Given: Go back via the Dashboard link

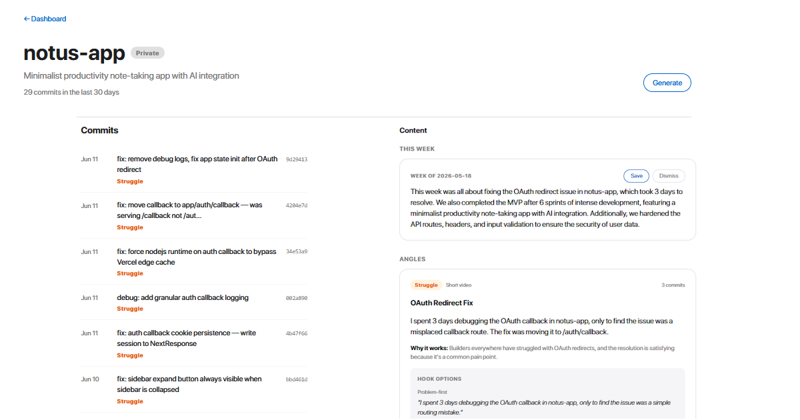Looking at the screenshot, I should tap(45, 19).
